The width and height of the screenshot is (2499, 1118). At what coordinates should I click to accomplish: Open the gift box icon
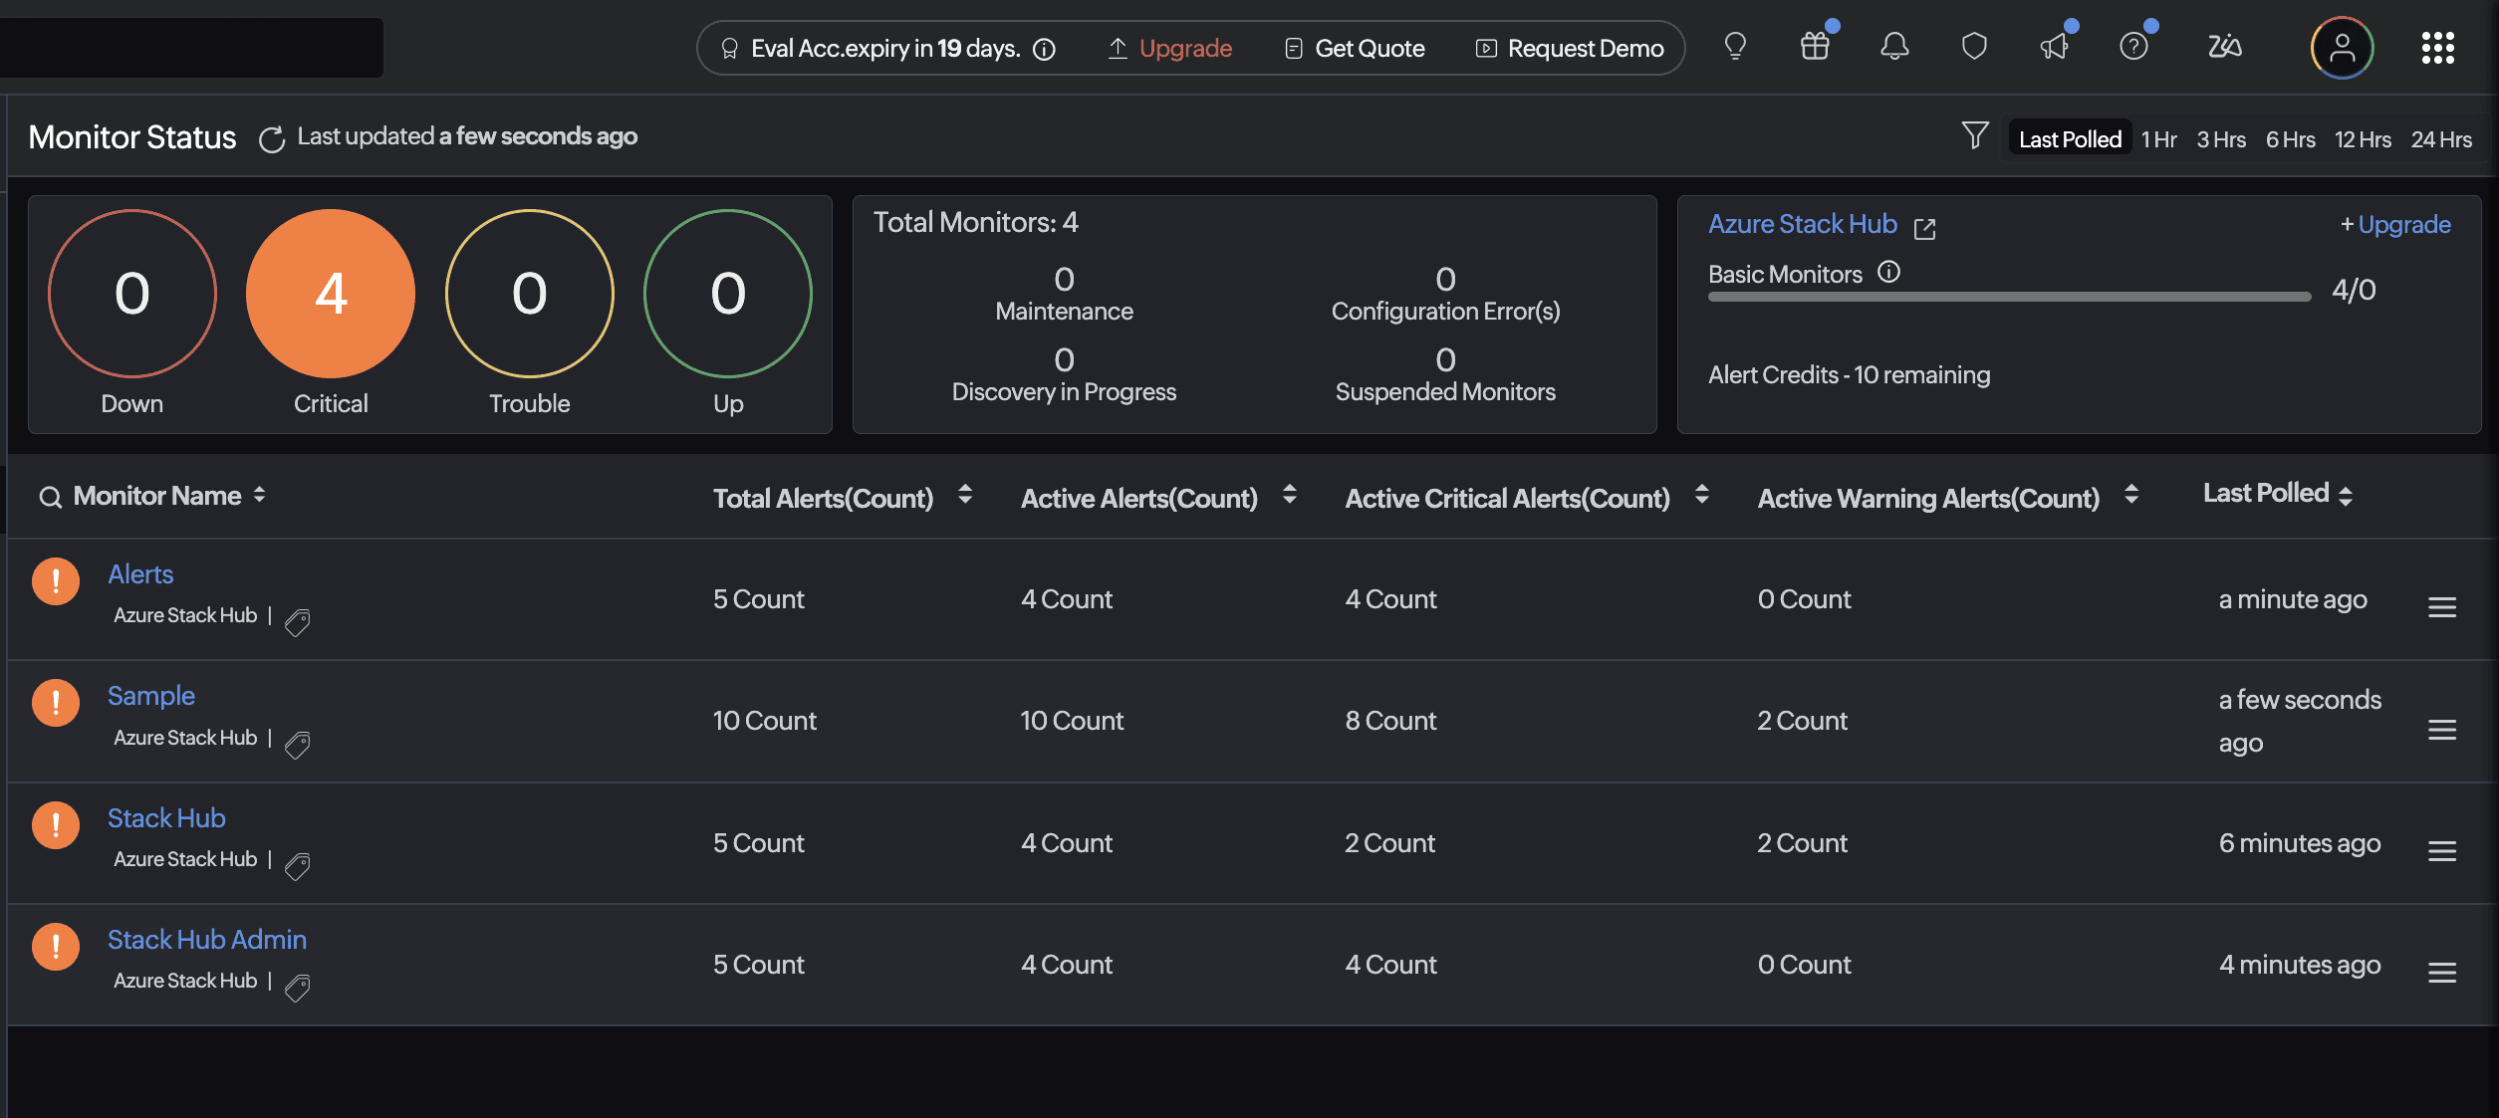click(x=1815, y=47)
